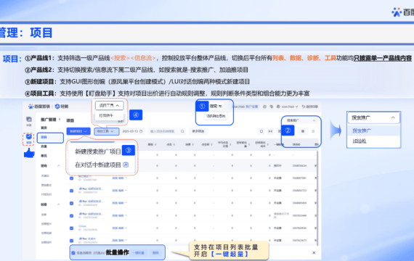This screenshot has height=261, width=414.
Task: Open the 2025-03-13 date picker
Action: click(x=132, y=131)
